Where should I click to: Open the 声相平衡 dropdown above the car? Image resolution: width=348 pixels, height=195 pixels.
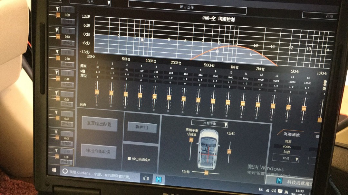click(x=210, y=124)
